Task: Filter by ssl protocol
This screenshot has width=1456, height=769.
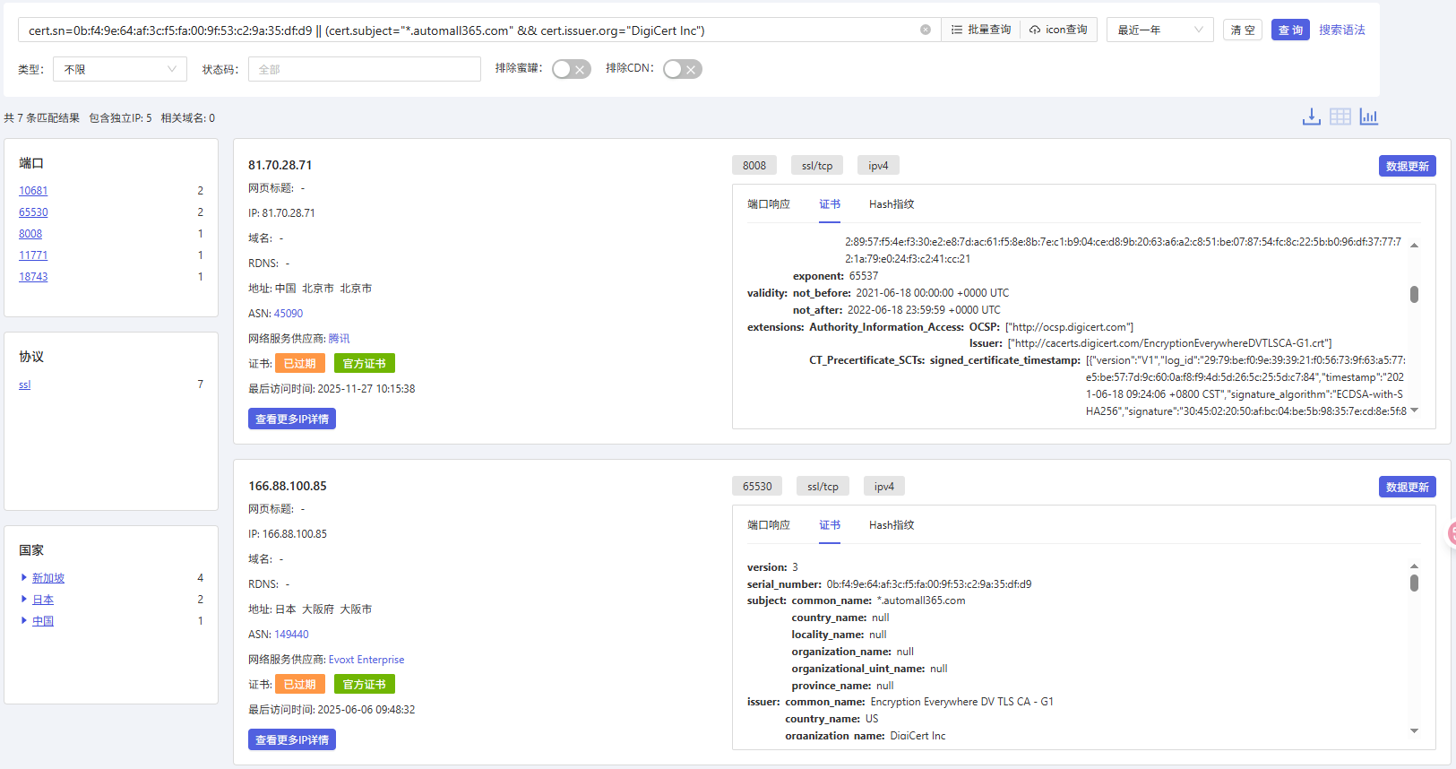Action: pos(24,384)
